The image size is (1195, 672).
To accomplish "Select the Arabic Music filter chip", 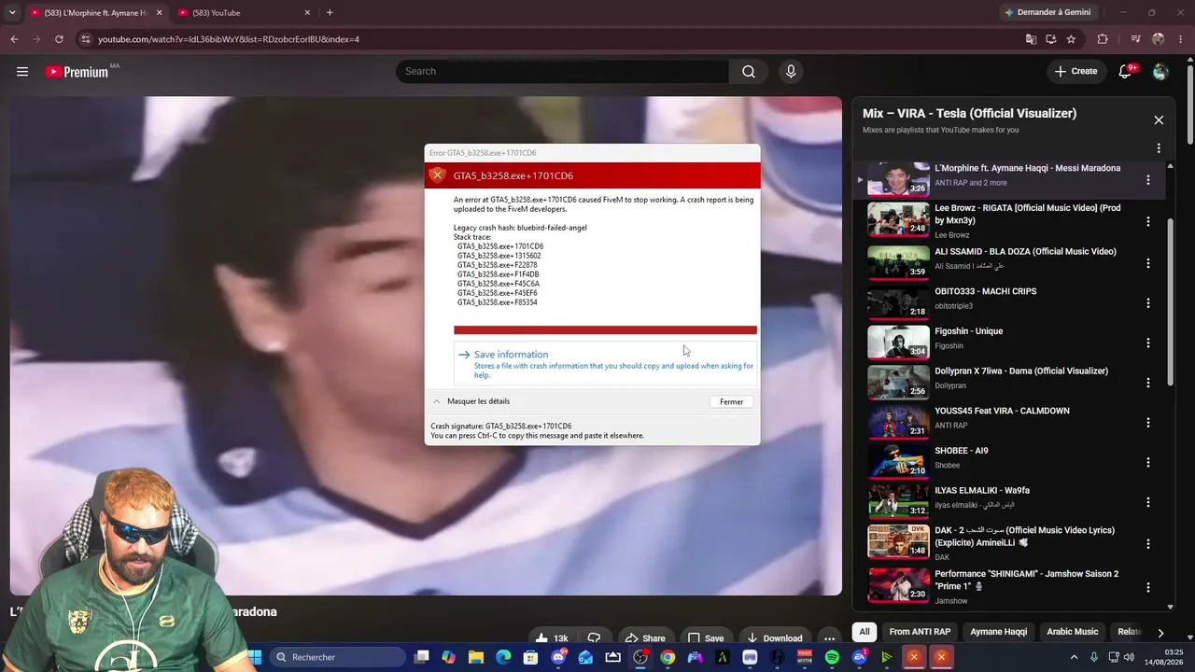I will pos(1073,632).
